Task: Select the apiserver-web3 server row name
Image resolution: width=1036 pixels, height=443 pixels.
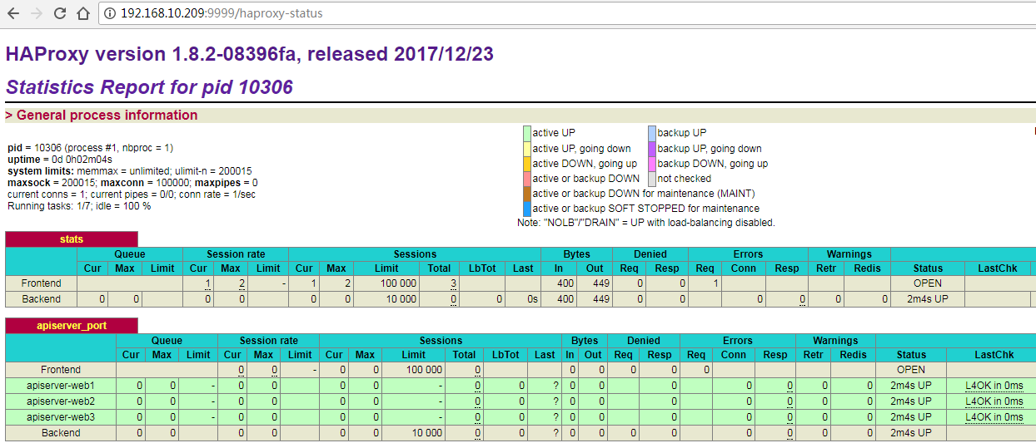Action: [61, 417]
